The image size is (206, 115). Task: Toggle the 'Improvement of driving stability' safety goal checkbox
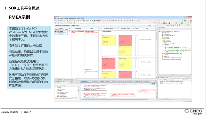pos(161,81)
